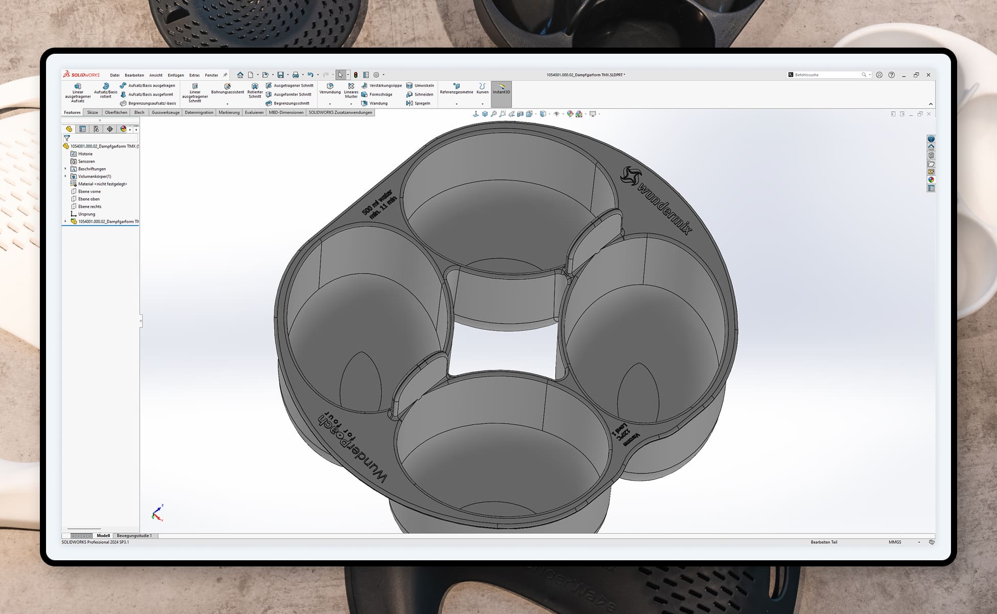Choose Schneiden command
The width and height of the screenshot is (997, 614).
coord(419,94)
